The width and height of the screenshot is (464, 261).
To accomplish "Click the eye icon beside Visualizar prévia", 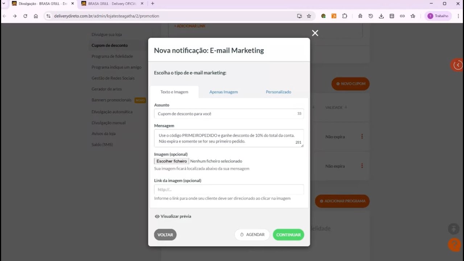I will [157, 216].
